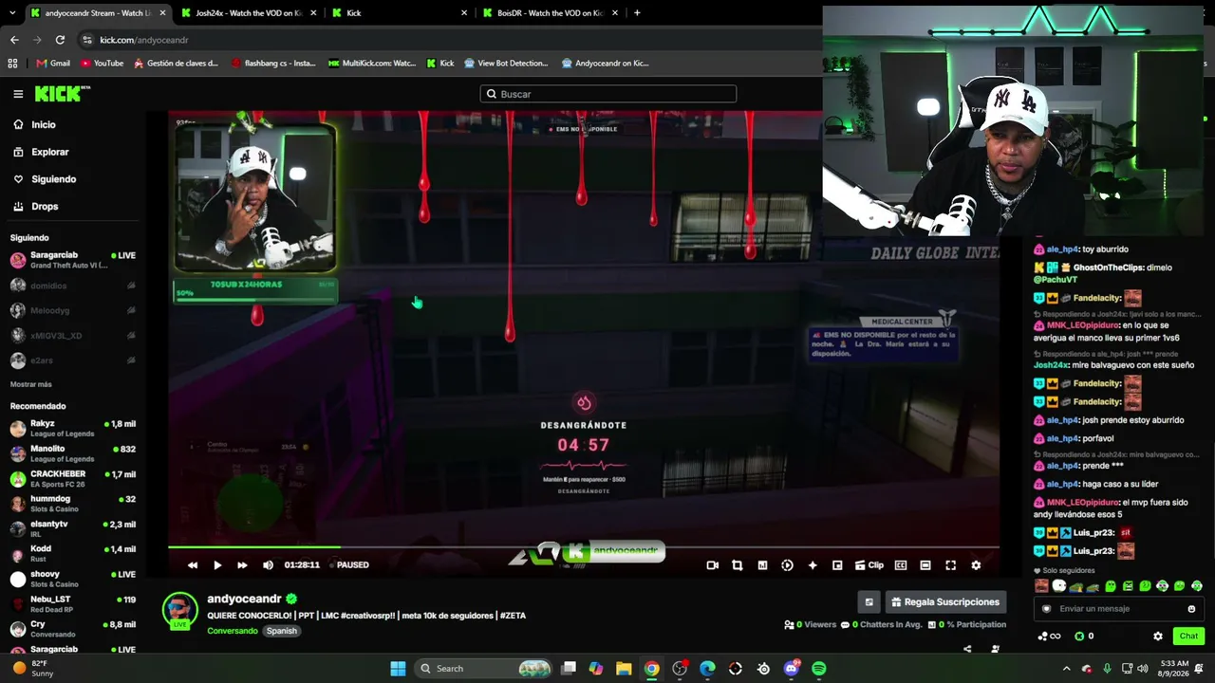Enter fullscreen from the player controls
The image size is (1215, 683).
pyautogui.click(x=950, y=565)
